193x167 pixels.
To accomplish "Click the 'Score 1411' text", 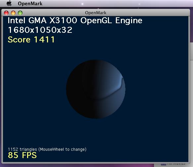I will [x=31, y=39].
